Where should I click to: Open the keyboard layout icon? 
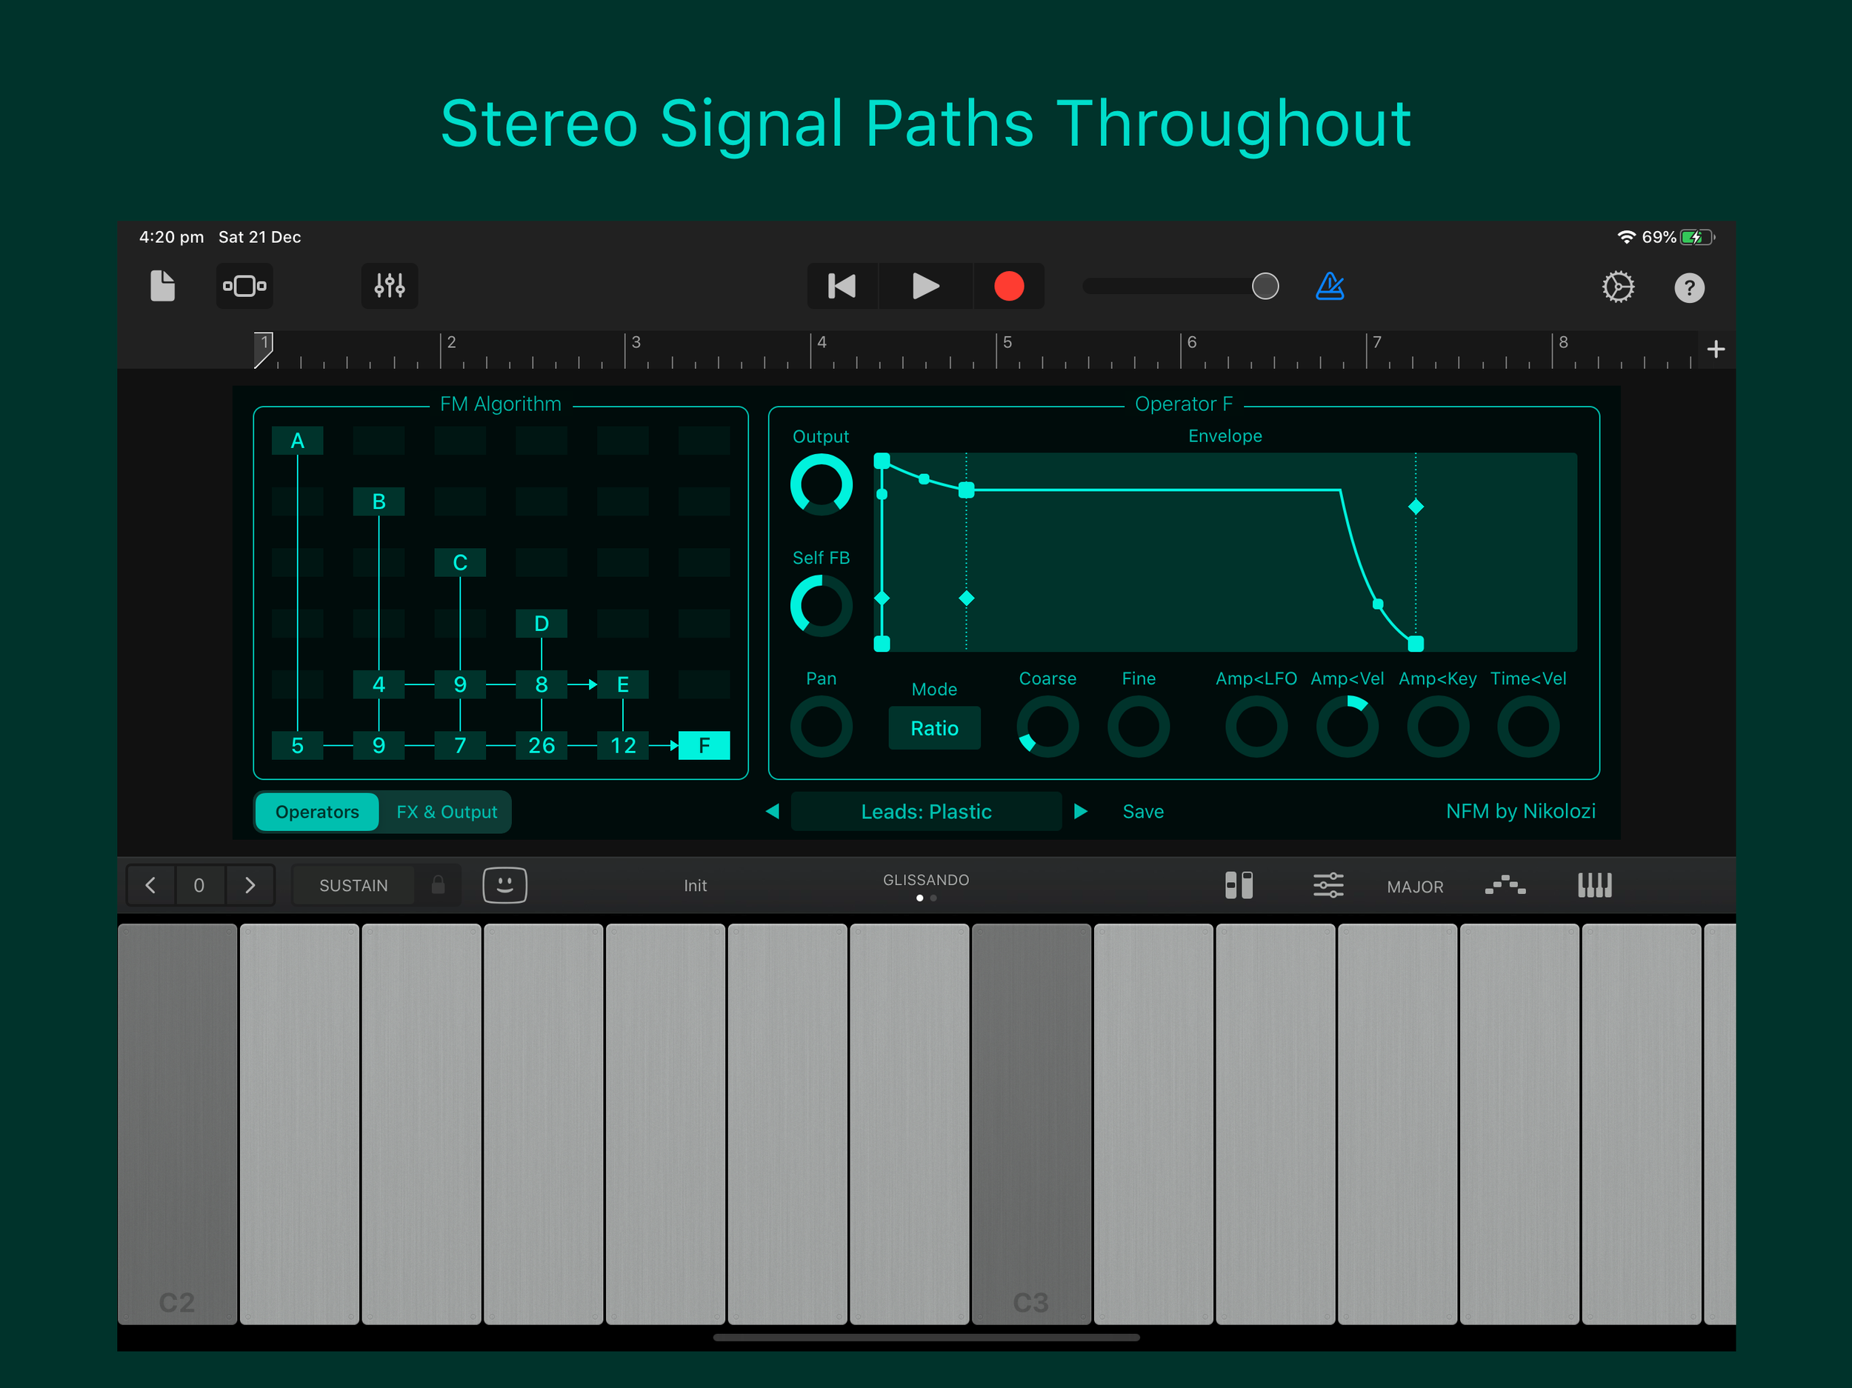point(1594,885)
